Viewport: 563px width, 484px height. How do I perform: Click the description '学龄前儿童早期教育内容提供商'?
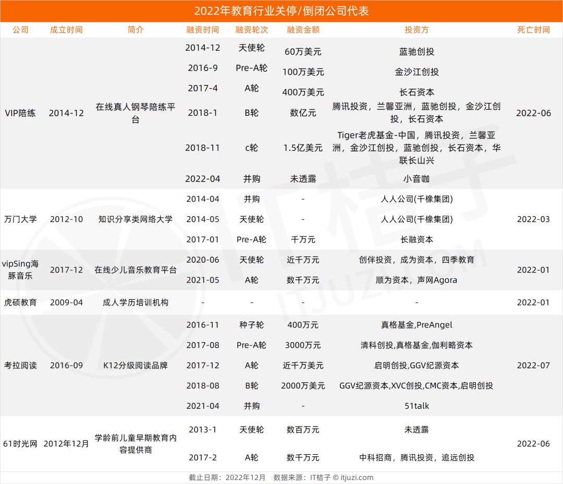pos(136,444)
